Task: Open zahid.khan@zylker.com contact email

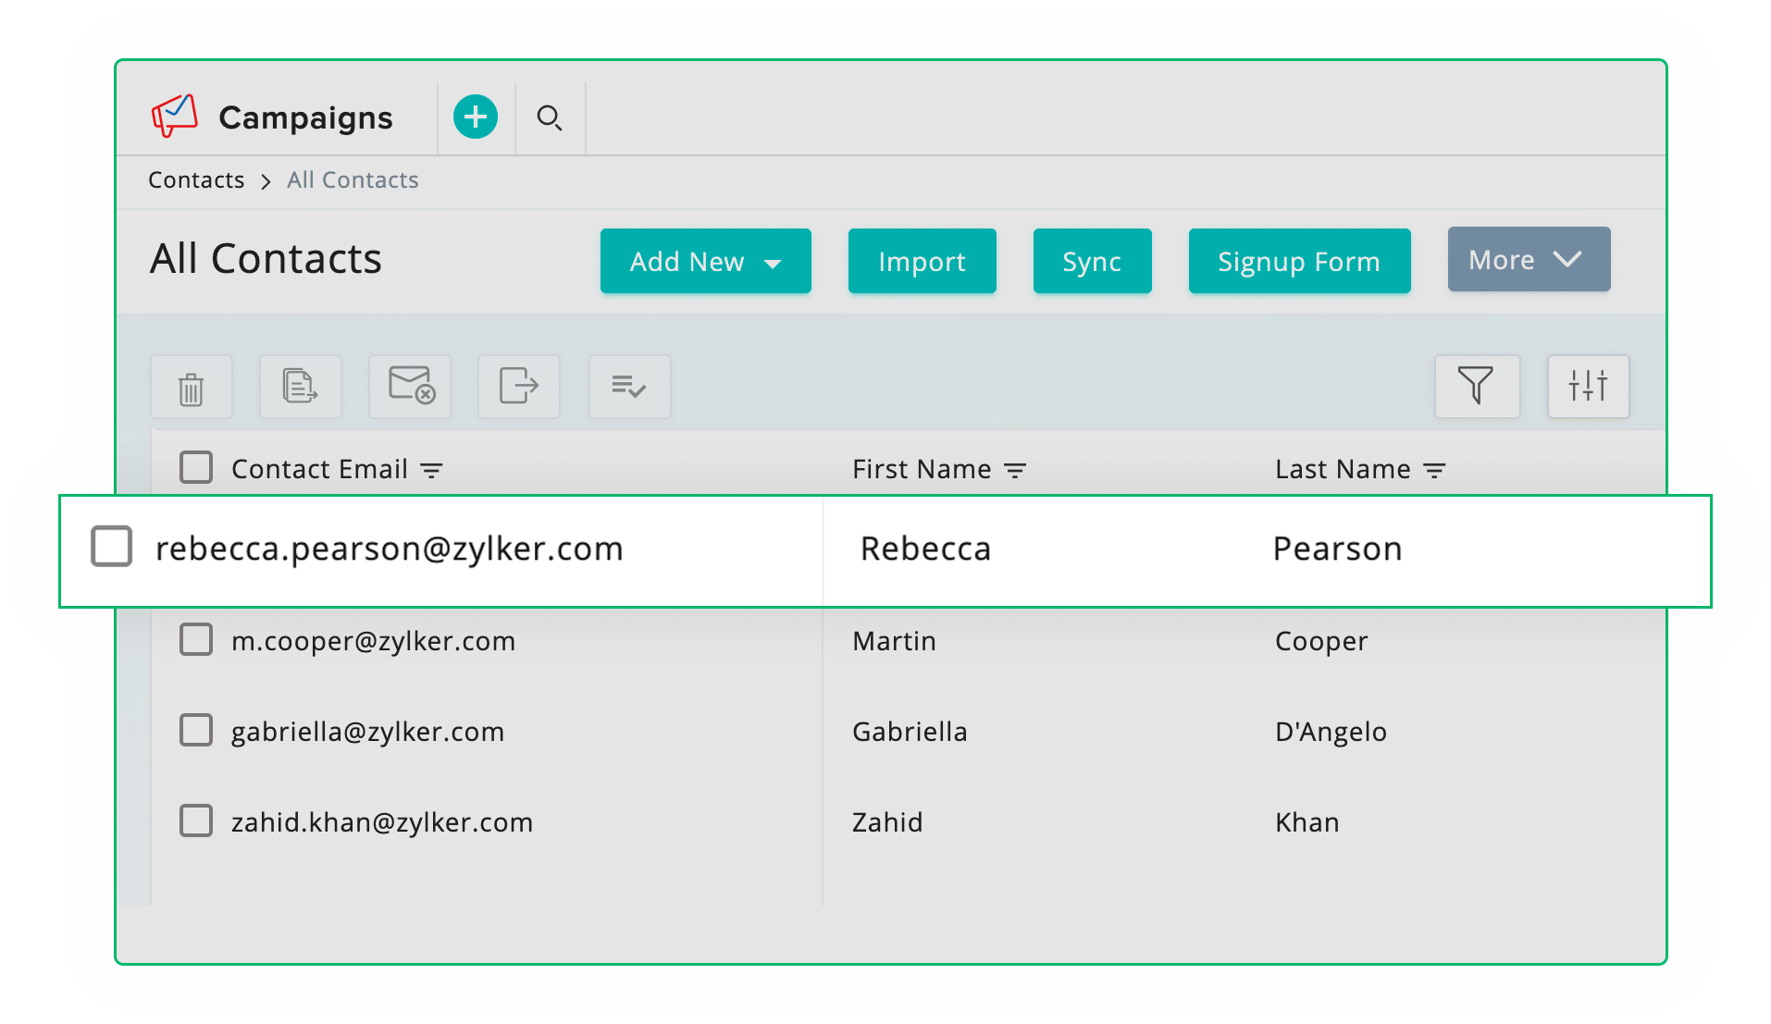Action: 382,822
